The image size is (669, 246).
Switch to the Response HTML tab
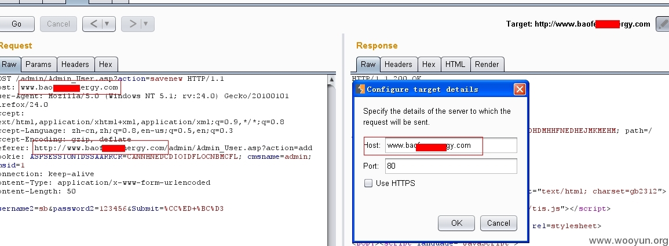455,64
